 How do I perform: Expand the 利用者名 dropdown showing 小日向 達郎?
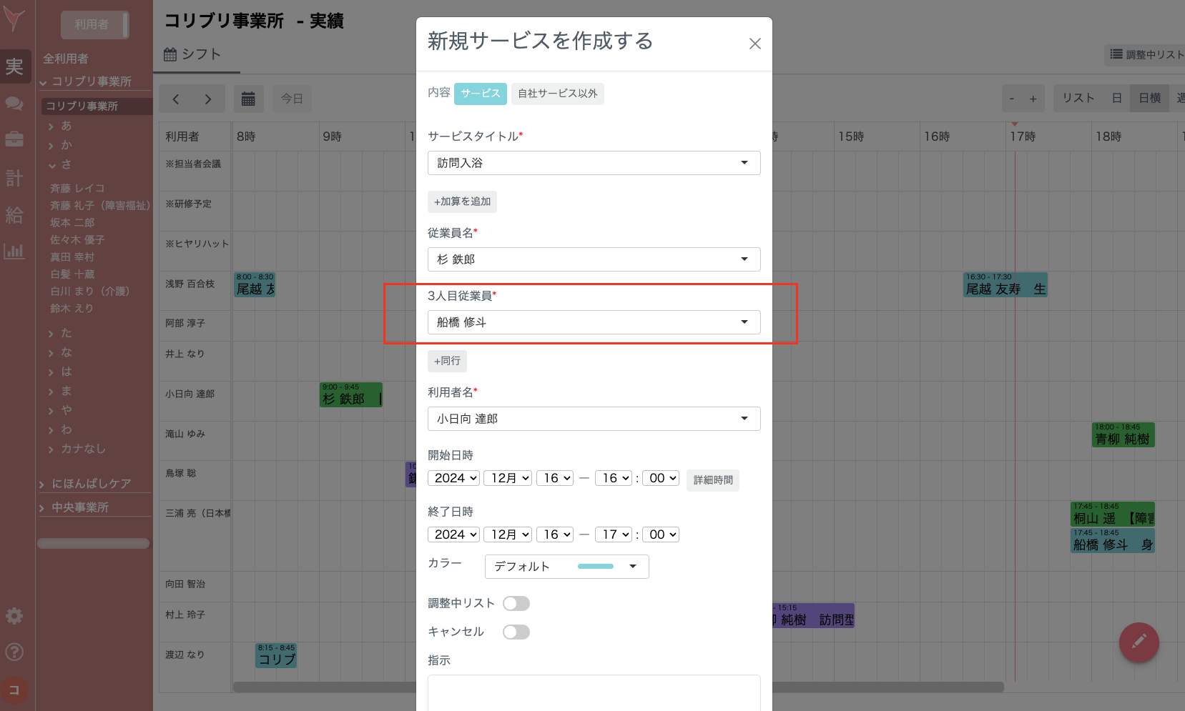[x=594, y=419]
